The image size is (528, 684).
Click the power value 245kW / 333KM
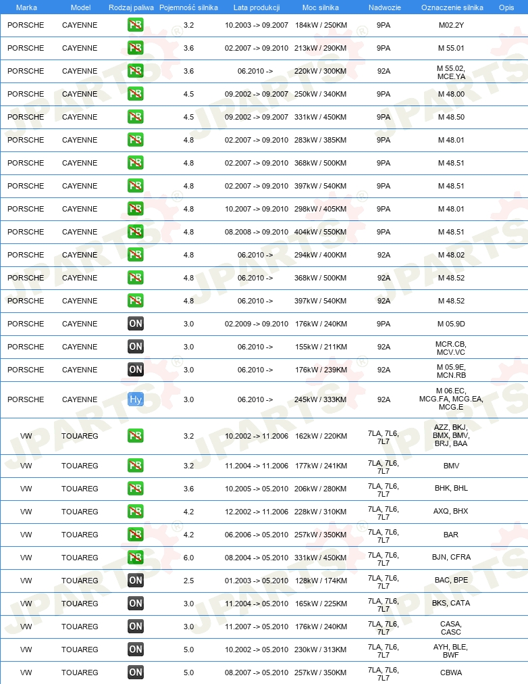320,399
